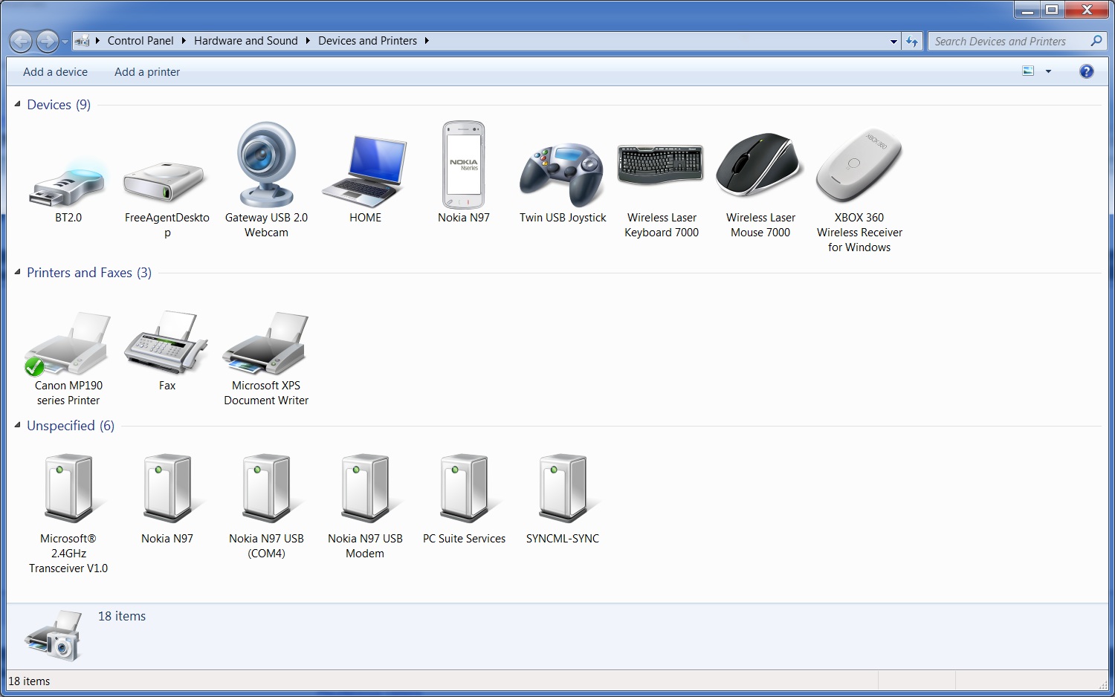
Task: Click the 18 items details pane label
Action: click(122, 616)
